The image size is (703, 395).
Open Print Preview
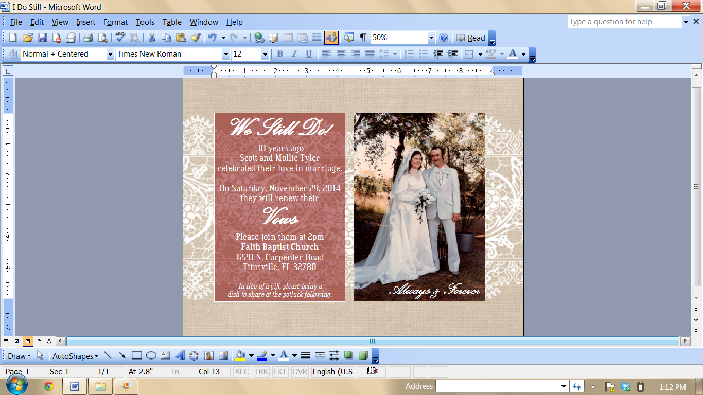pyautogui.click(x=102, y=38)
